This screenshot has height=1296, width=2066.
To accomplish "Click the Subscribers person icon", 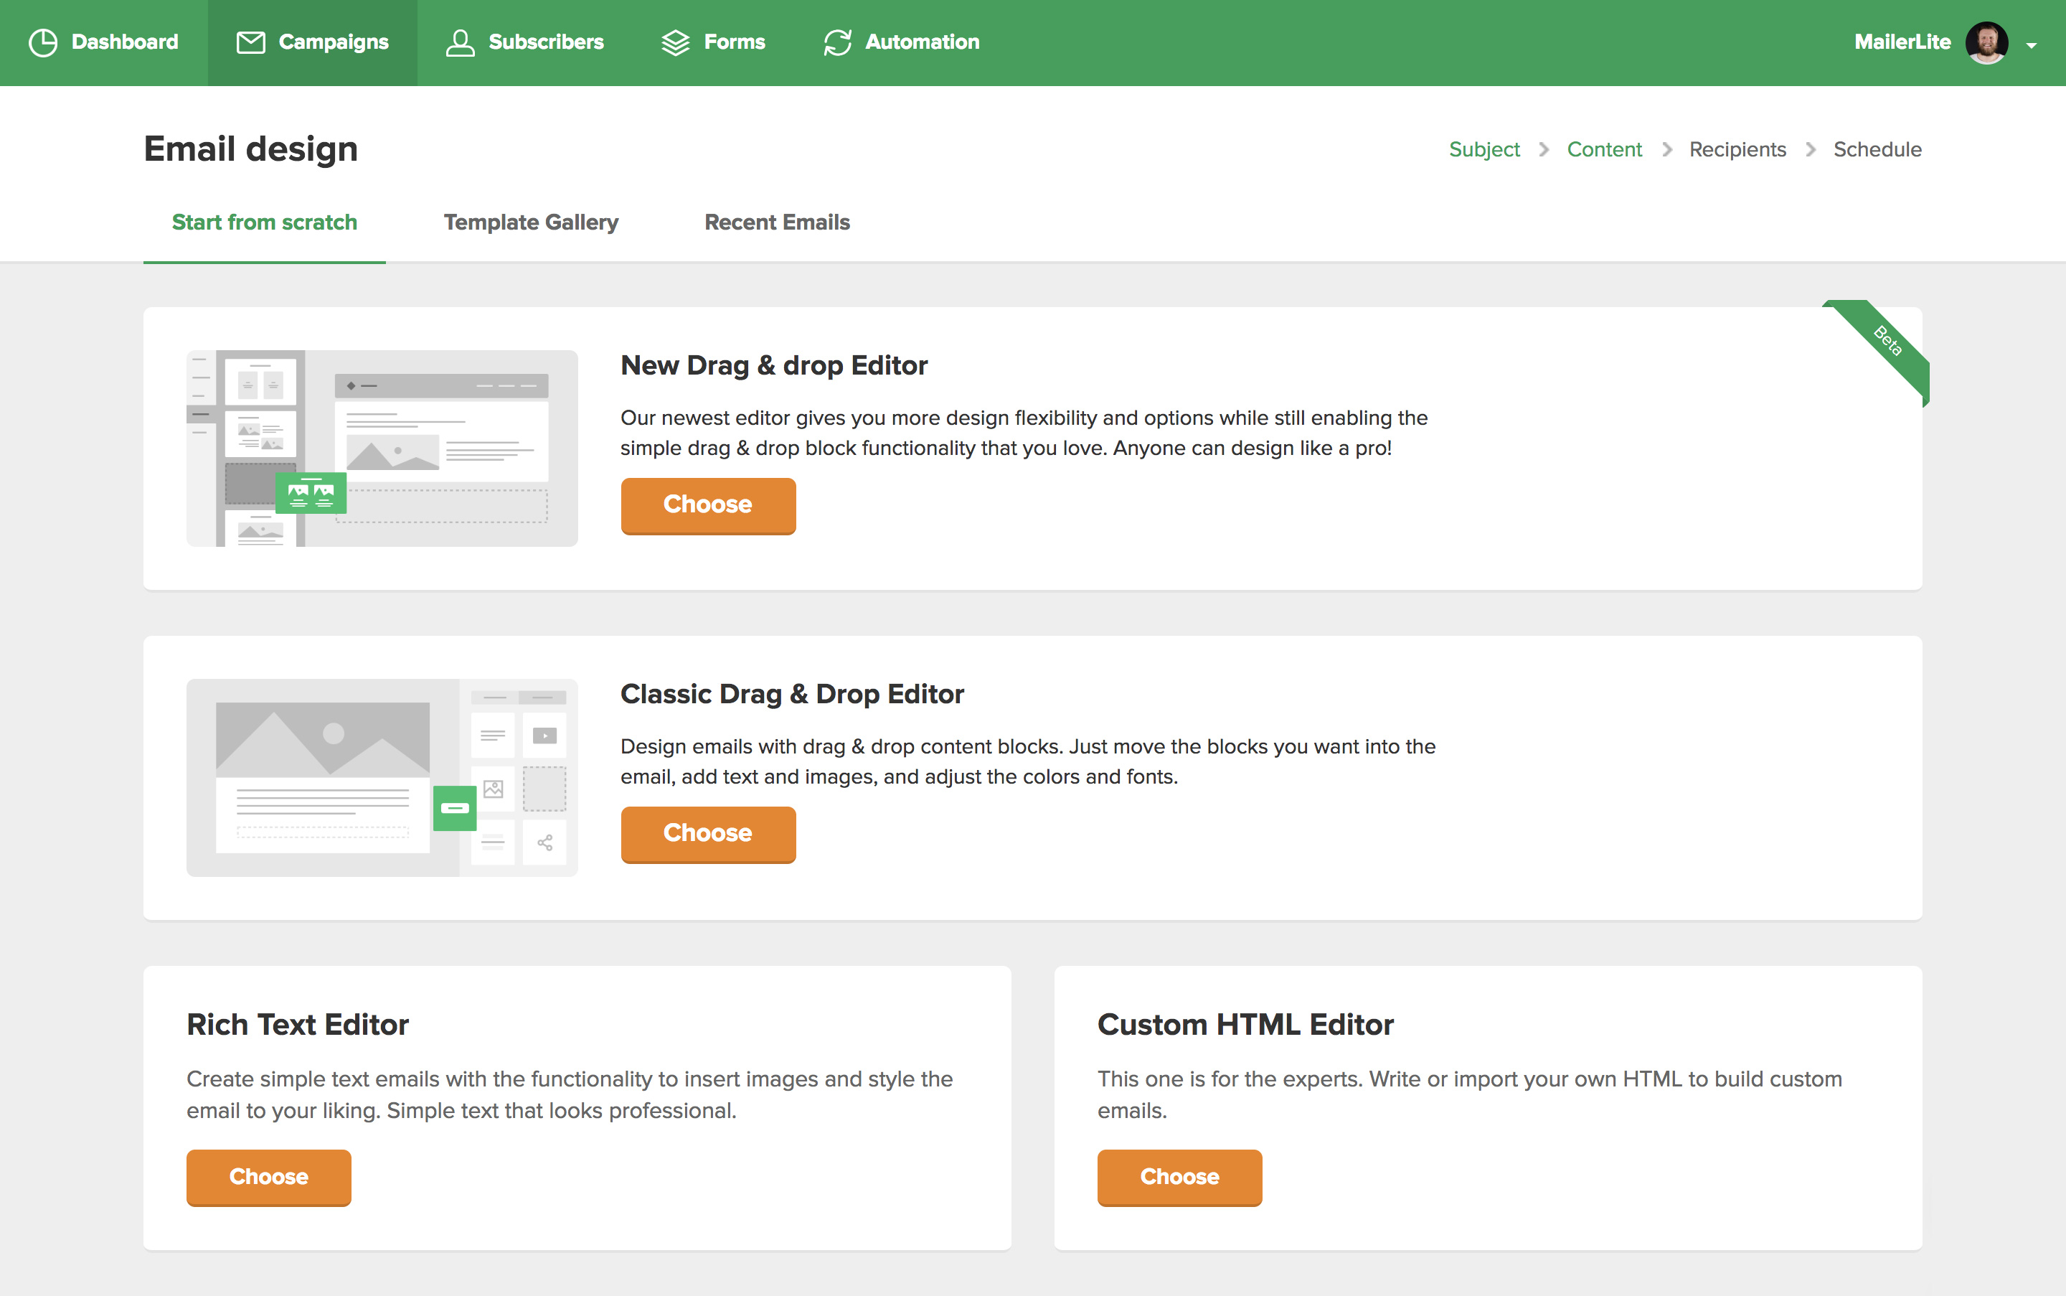I will [x=460, y=42].
